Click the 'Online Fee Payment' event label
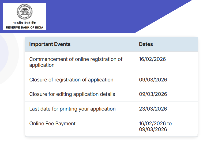 point(52,124)
